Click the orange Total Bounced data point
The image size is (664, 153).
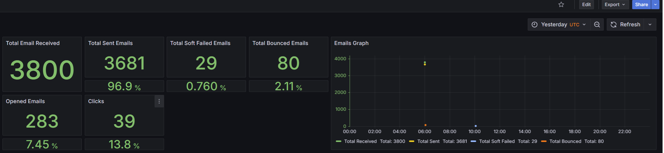(x=425, y=125)
